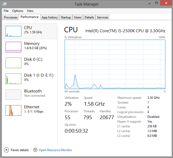Click the Threads count 795
Screen dimensions: 173x158
(88, 117)
